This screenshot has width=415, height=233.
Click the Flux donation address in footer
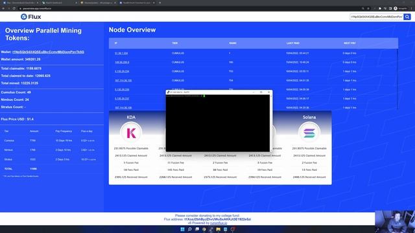(218, 219)
